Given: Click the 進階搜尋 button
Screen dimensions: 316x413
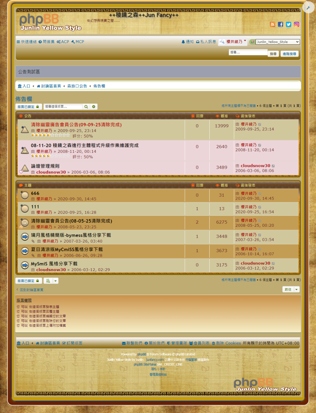Looking at the screenshot, I should 289,54.
